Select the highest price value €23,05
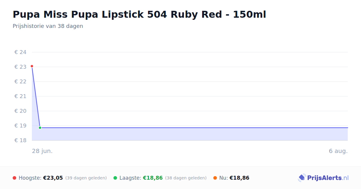Image resolution: width=361 pixels, height=189 pixels. coord(53,178)
